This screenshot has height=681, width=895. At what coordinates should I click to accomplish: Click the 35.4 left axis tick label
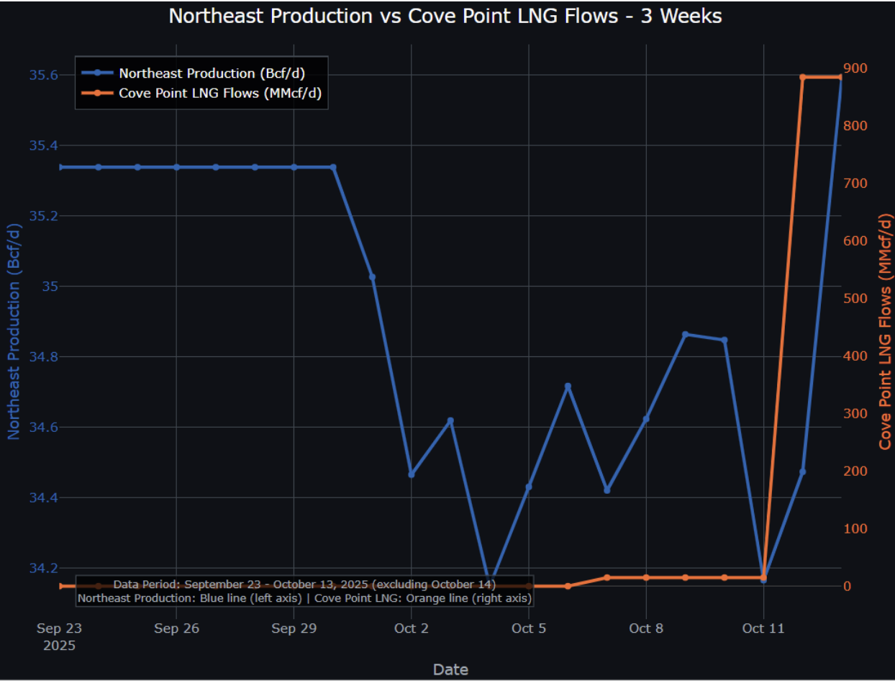(x=42, y=146)
